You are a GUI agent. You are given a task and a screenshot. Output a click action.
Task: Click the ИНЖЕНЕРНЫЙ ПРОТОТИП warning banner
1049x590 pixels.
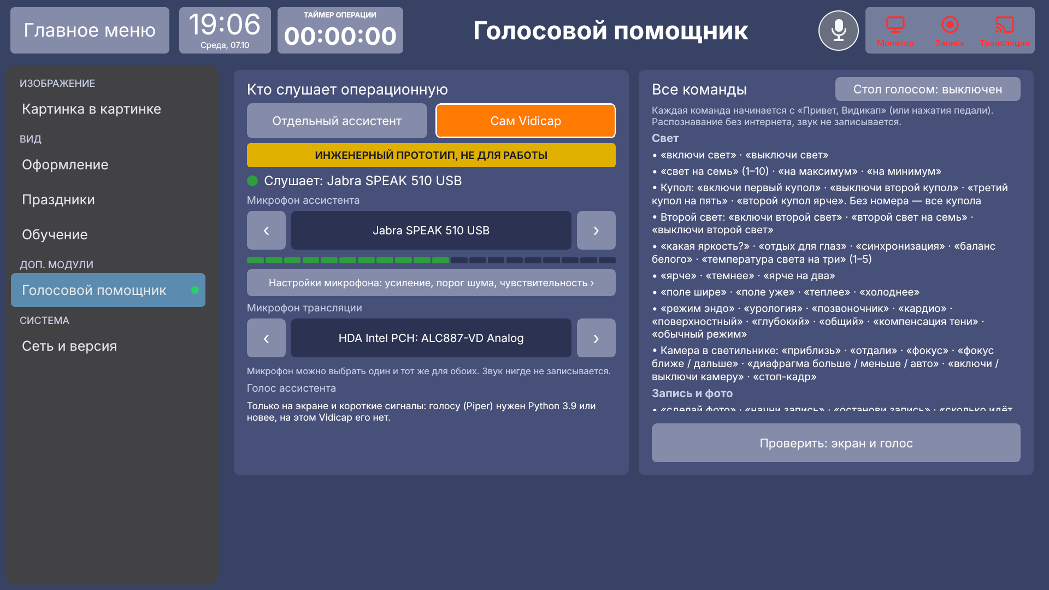pos(431,155)
